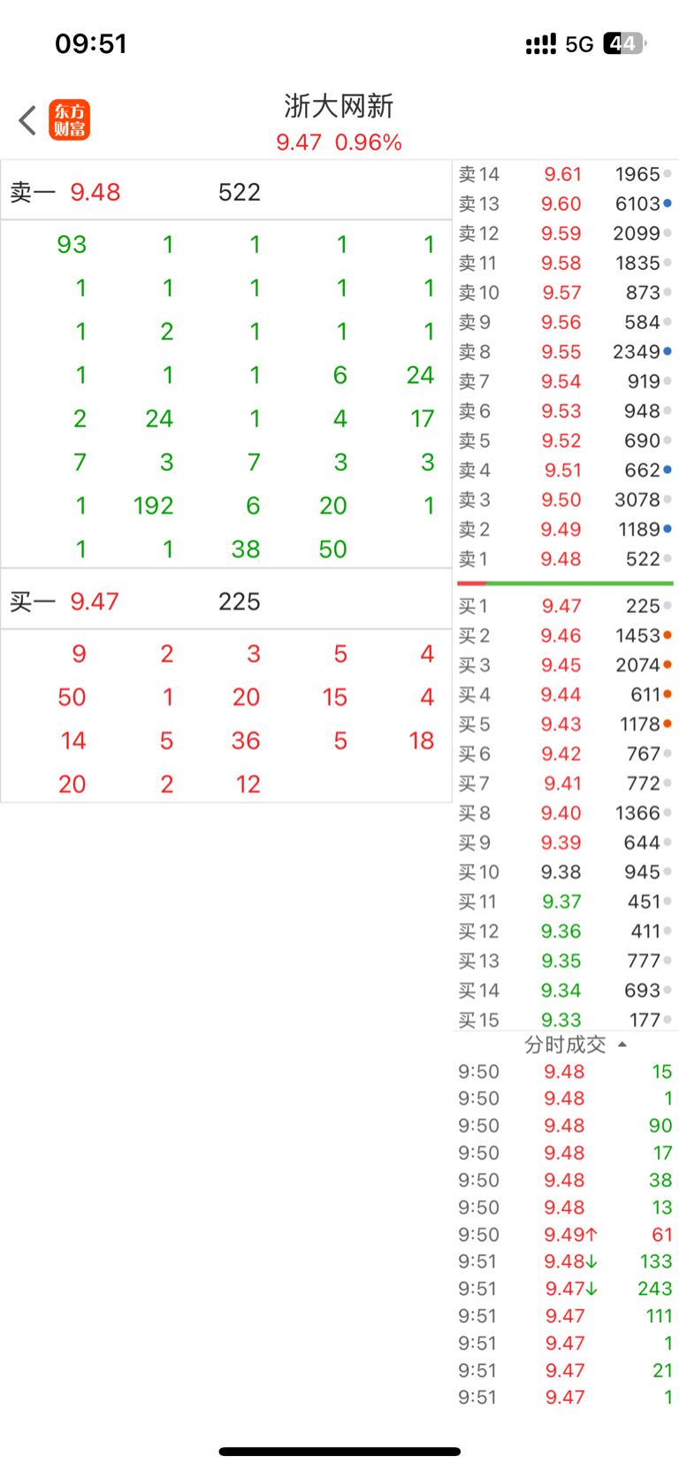Open the 东方财富 logo icon
The image size is (679, 1471).
pos(69,120)
